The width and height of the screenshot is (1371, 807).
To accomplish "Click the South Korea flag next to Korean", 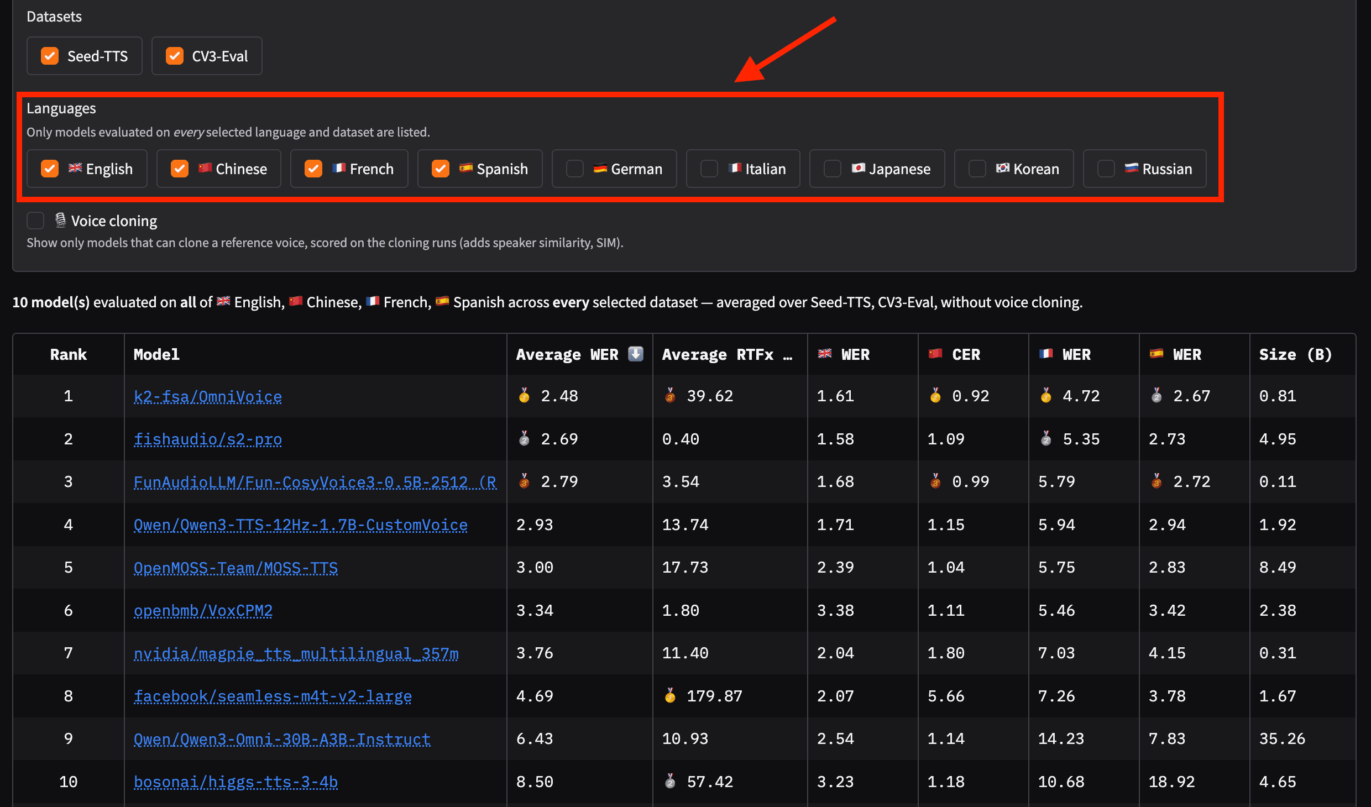I will click(x=1003, y=168).
